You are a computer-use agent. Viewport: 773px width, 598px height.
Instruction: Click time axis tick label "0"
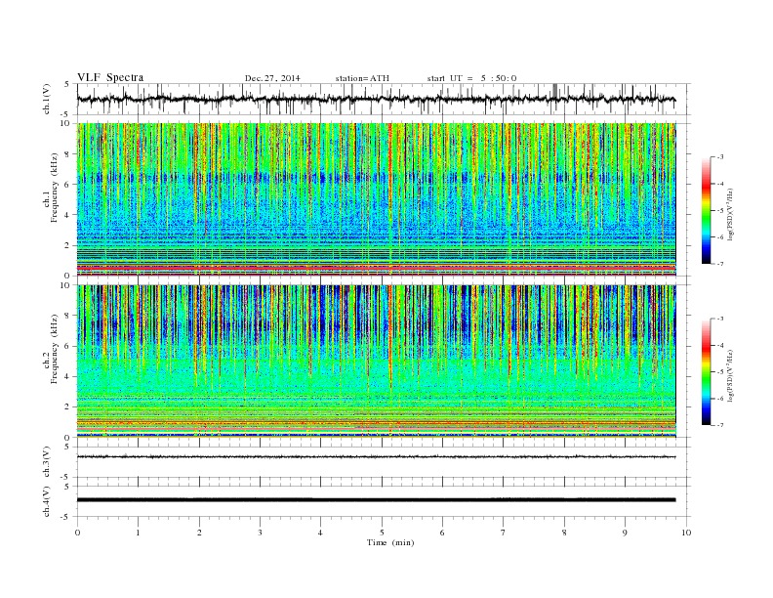tap(77, 533)
